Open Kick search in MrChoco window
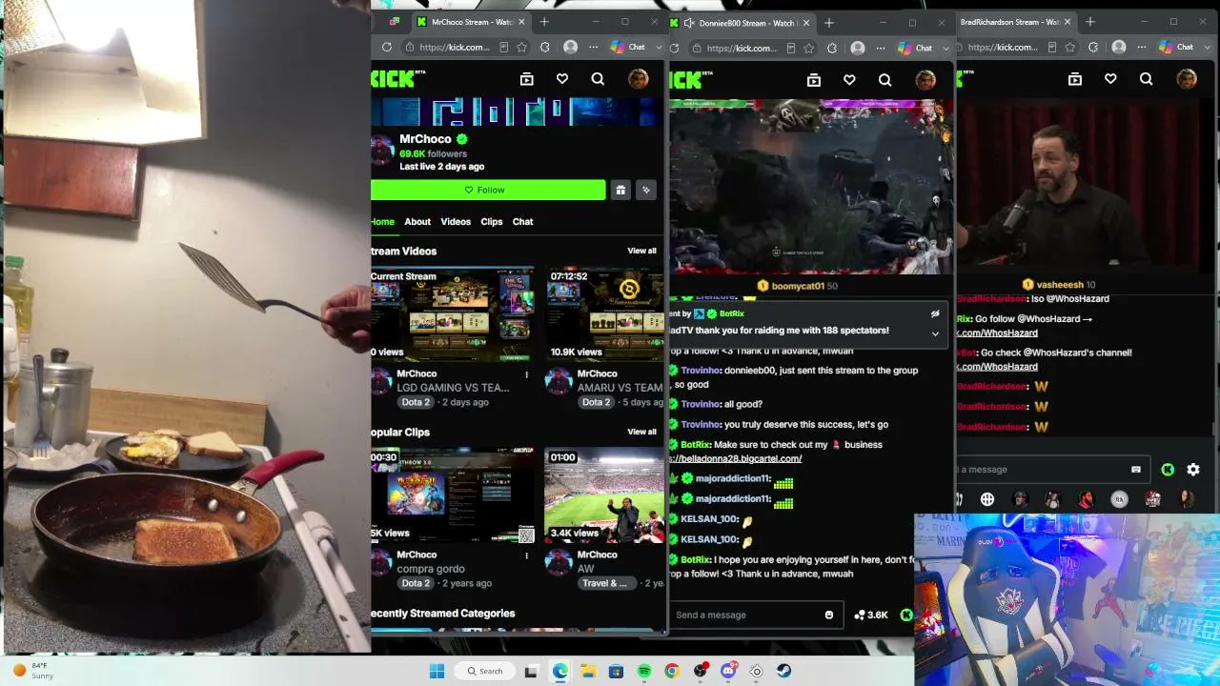This screenshot has height=686, width=1220. pos(598,80)
